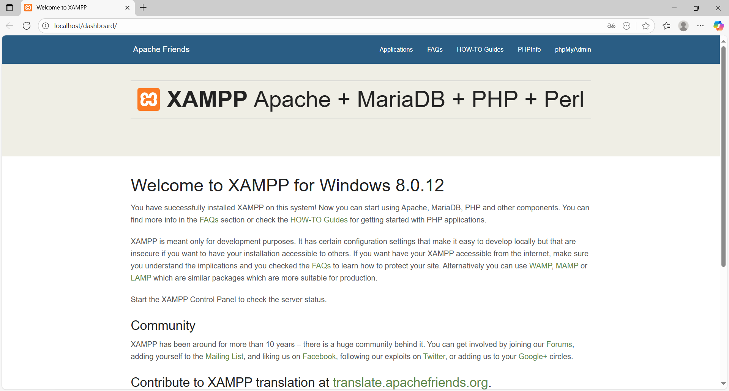Open browser settings and more menu
The height and width of the screenshot is (391, 729).
coord(700,26)
